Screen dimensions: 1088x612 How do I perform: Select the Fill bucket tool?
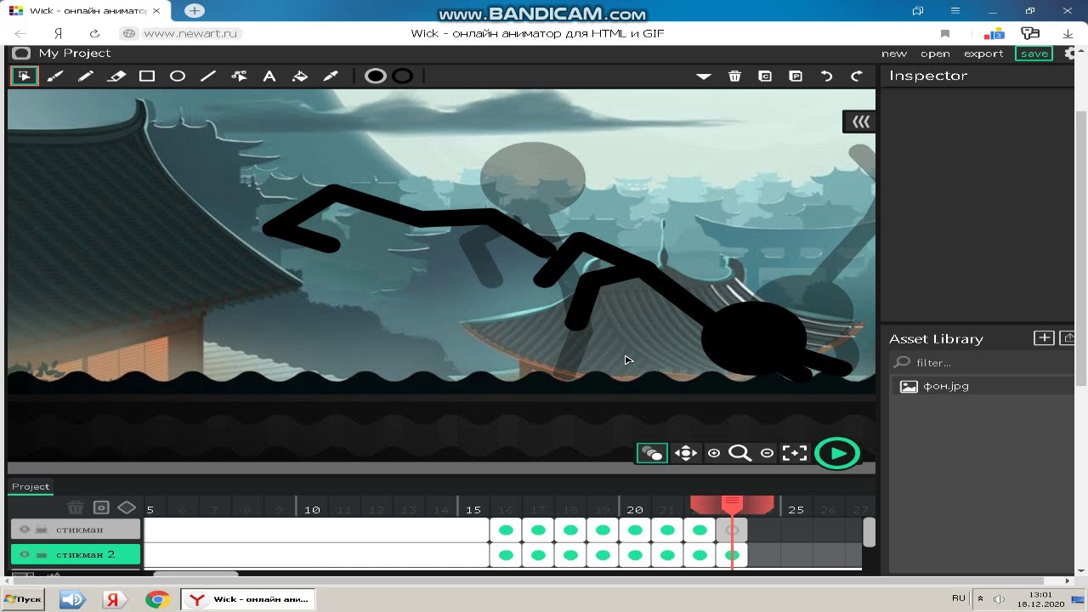tap(300, 76)
